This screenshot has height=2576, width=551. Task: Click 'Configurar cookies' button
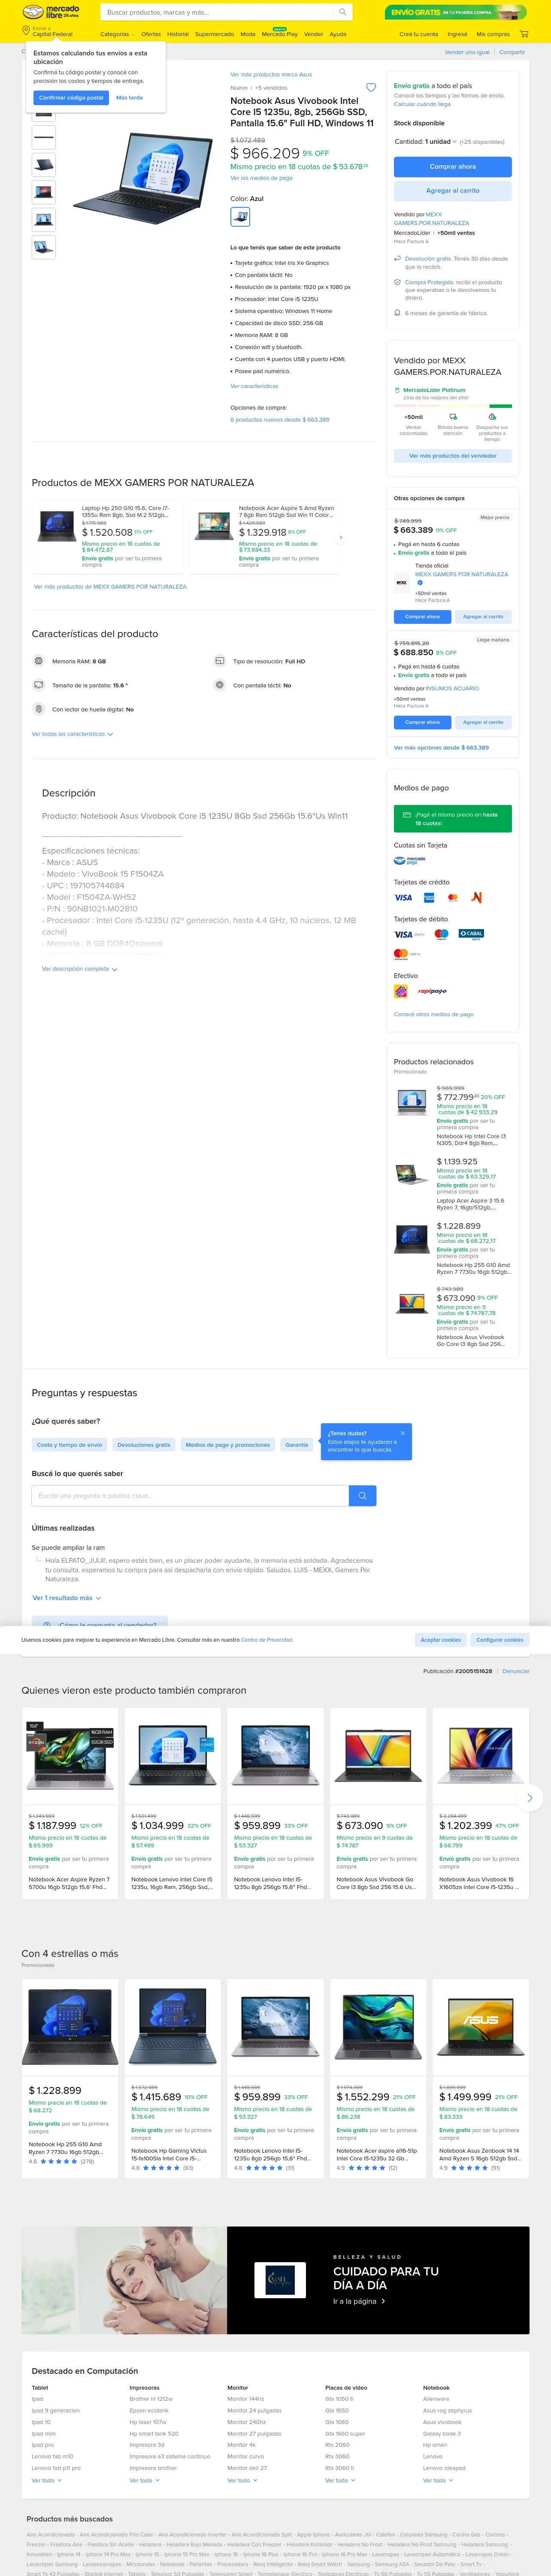coord(500,1640)
